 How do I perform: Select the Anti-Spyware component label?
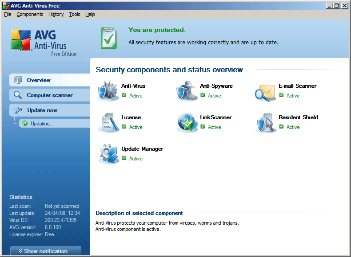(x=216, y=86)
